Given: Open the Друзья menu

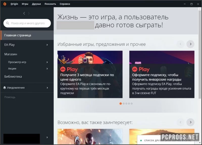Looking at the screenshot, I should coord(36,4).
